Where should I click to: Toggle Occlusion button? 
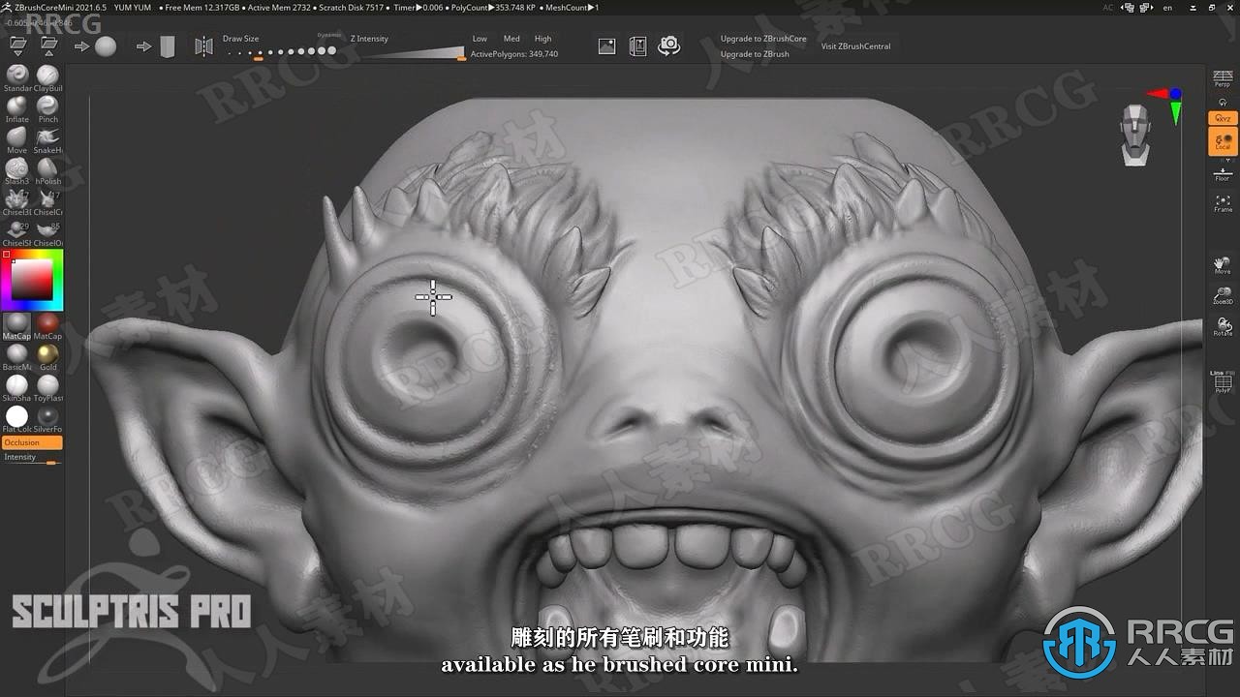click(33, 442)
